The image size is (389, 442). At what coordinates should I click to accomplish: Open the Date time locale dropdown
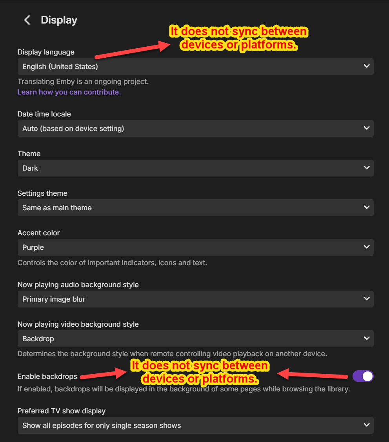click(x=195, y=129)
